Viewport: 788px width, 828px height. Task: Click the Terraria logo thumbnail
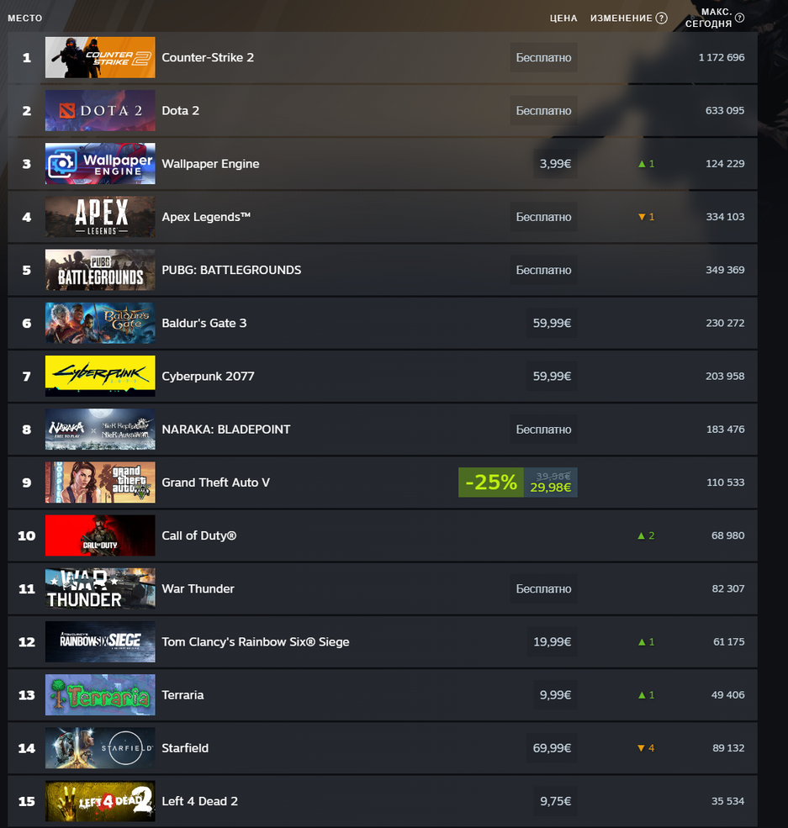(x=100, y=695)
